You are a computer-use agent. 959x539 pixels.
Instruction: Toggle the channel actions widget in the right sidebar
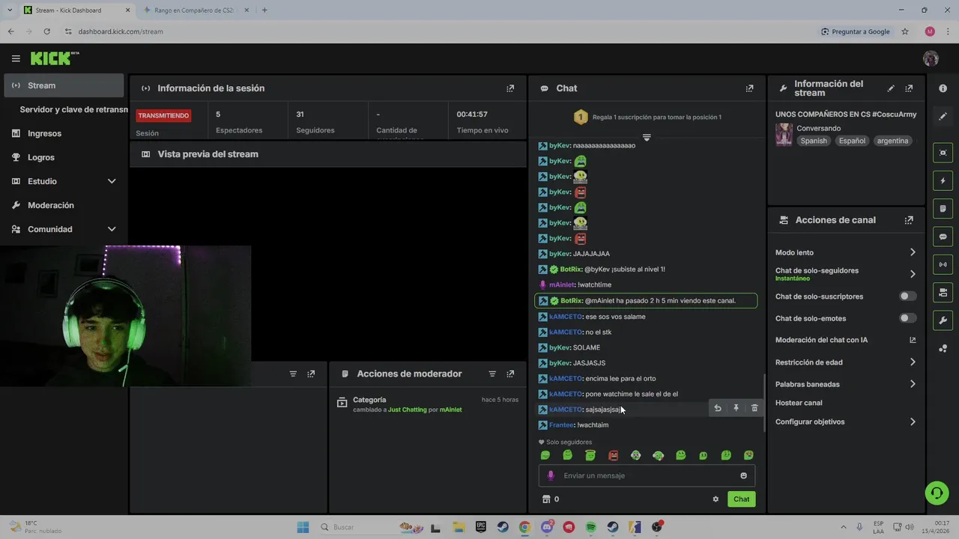943,292
